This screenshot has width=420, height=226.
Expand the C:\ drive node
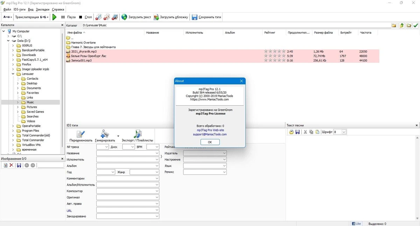click(x=8, y=36)
